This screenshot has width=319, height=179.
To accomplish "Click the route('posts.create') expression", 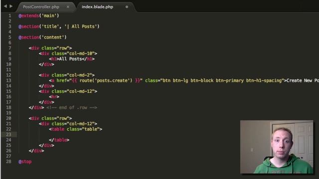I will click(x=106, y=81).
